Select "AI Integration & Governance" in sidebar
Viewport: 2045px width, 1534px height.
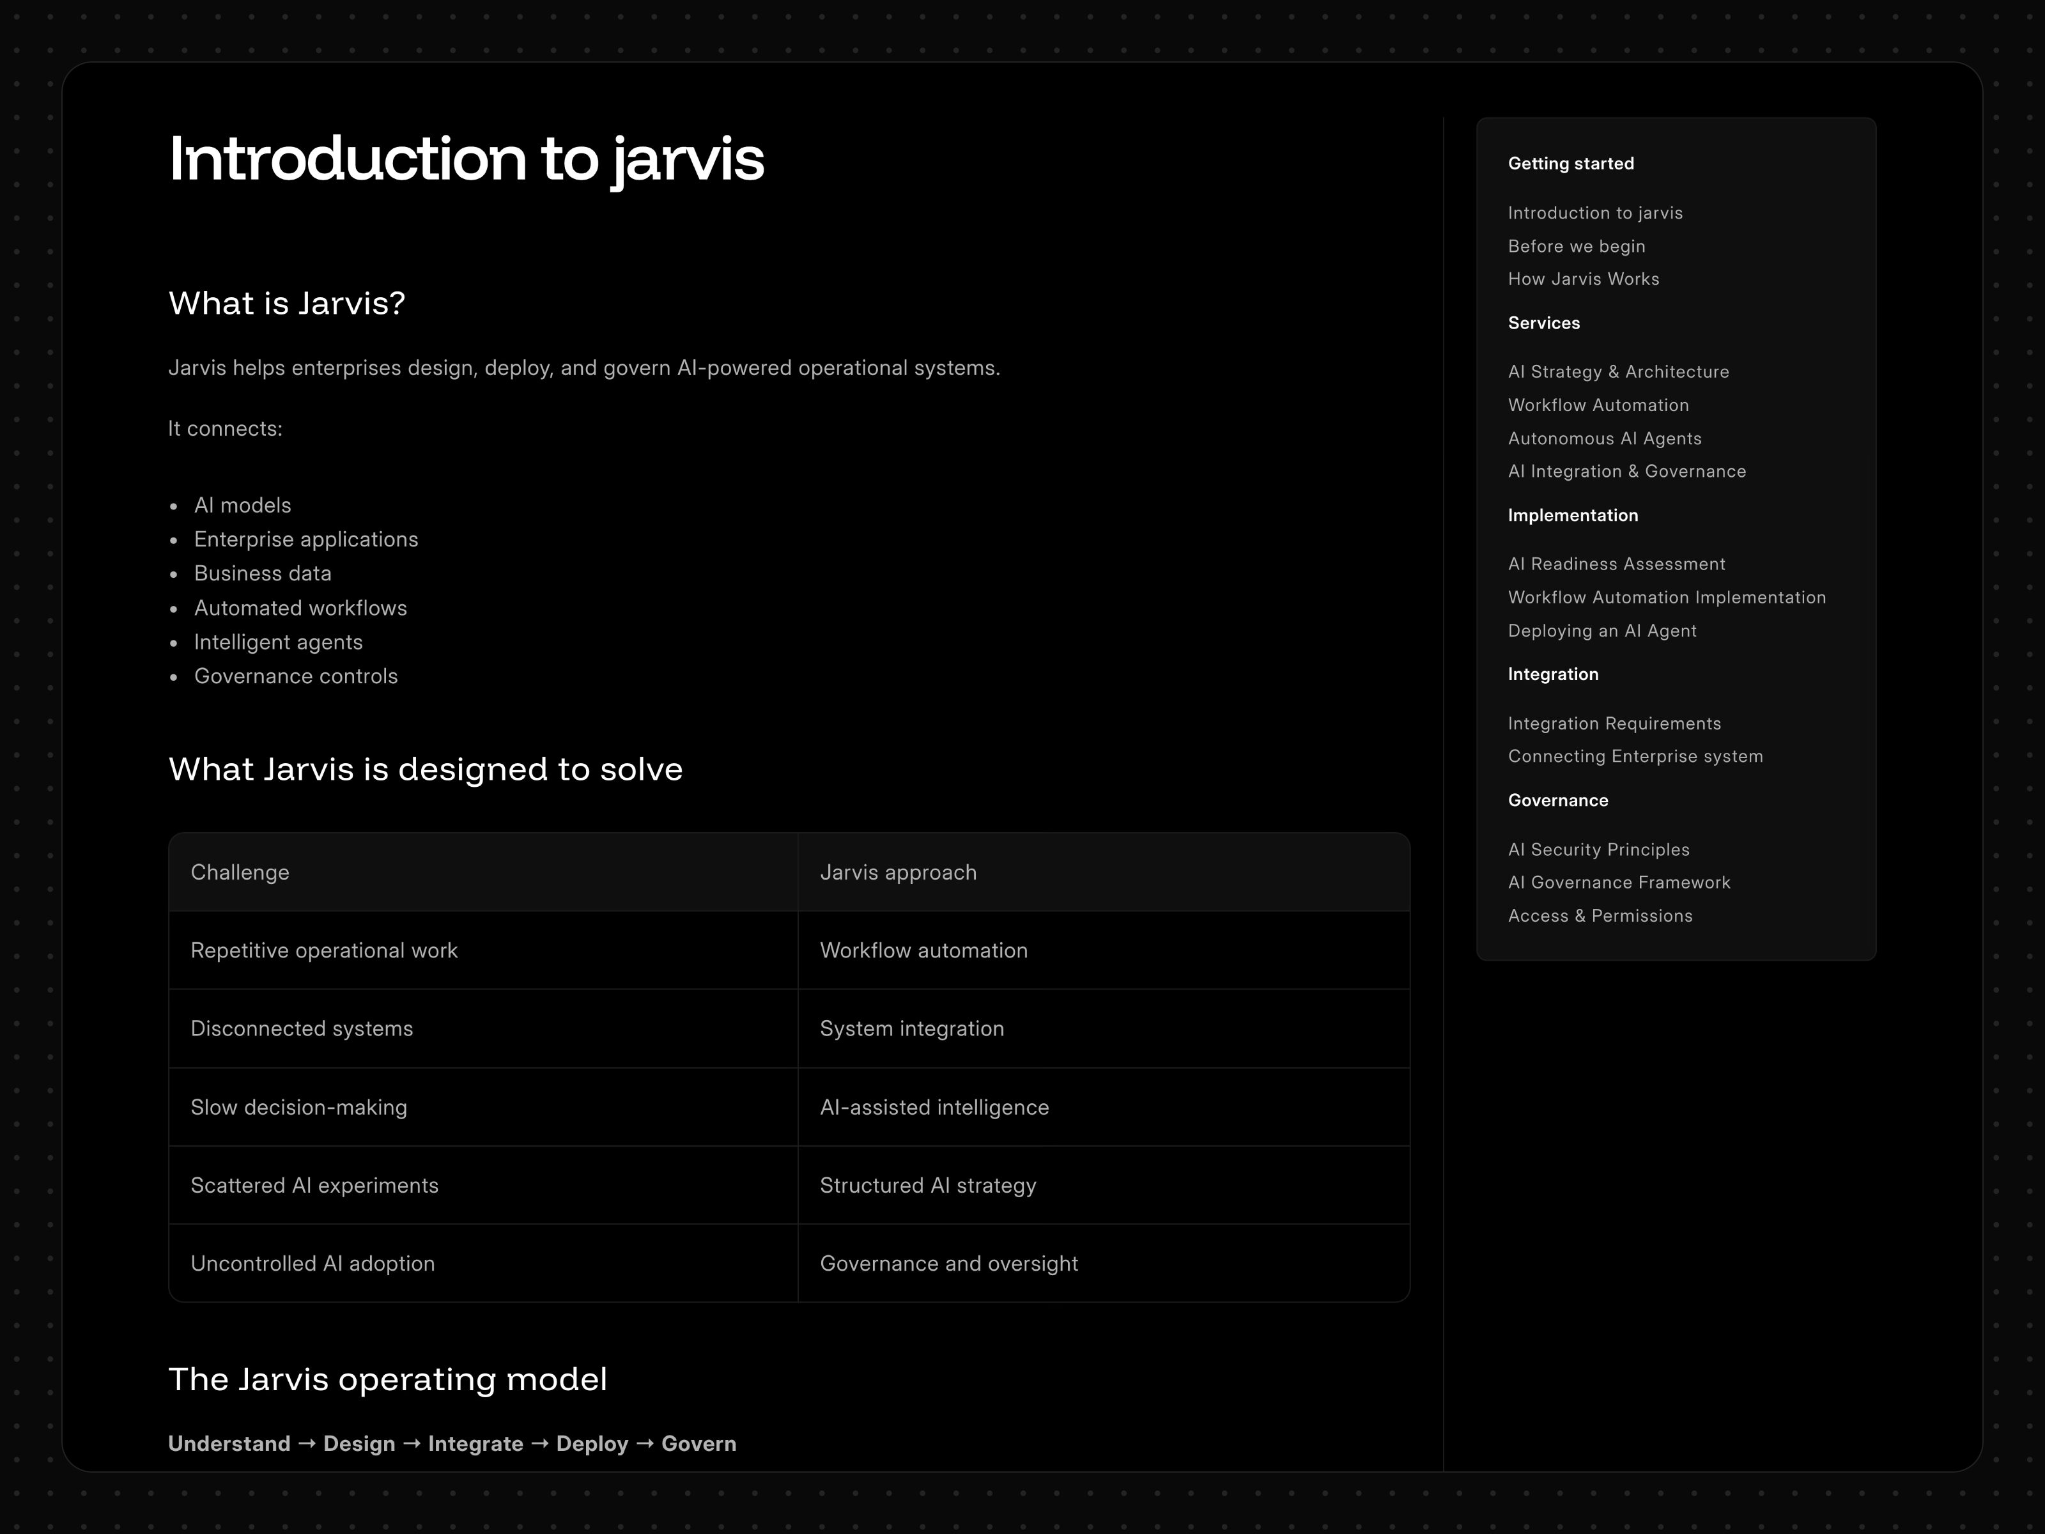(x=1626, y=472)
